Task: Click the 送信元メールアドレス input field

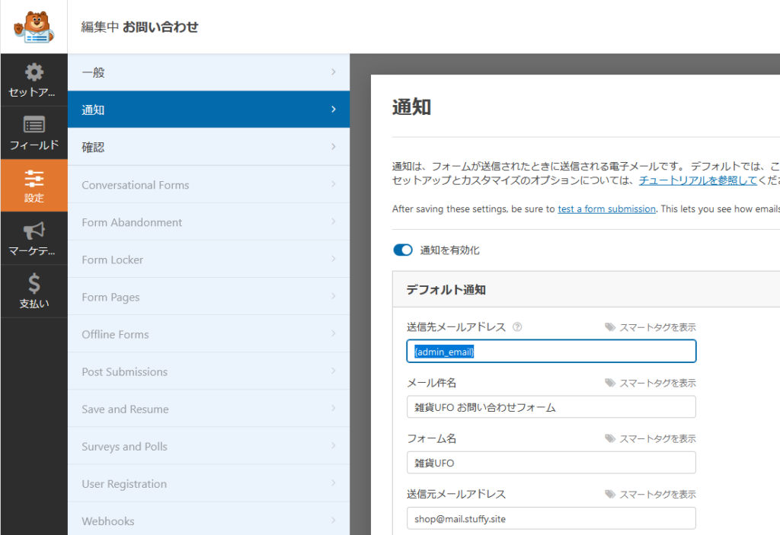Action: tap(551, 518)
